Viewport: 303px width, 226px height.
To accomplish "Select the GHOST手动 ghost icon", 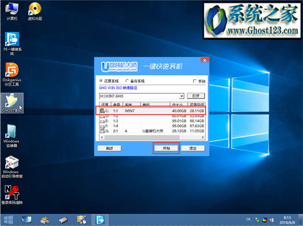I will pyautogui.click(x=12, y=103).
